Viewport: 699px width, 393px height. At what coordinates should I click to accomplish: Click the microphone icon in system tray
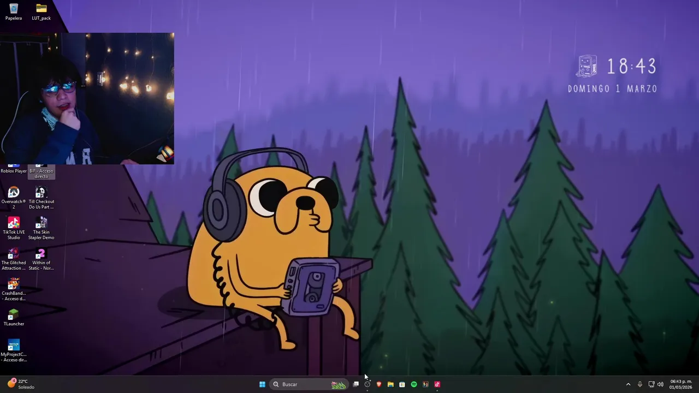pyautogui.click(x=640, y=384)
